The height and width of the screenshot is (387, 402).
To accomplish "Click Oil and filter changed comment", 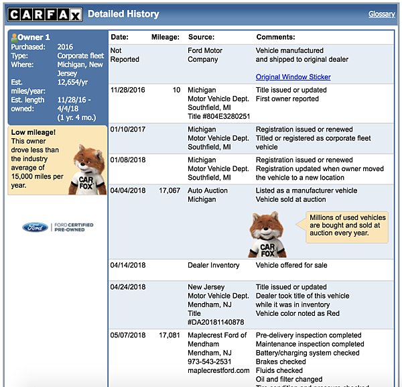I will coord(289,380).
